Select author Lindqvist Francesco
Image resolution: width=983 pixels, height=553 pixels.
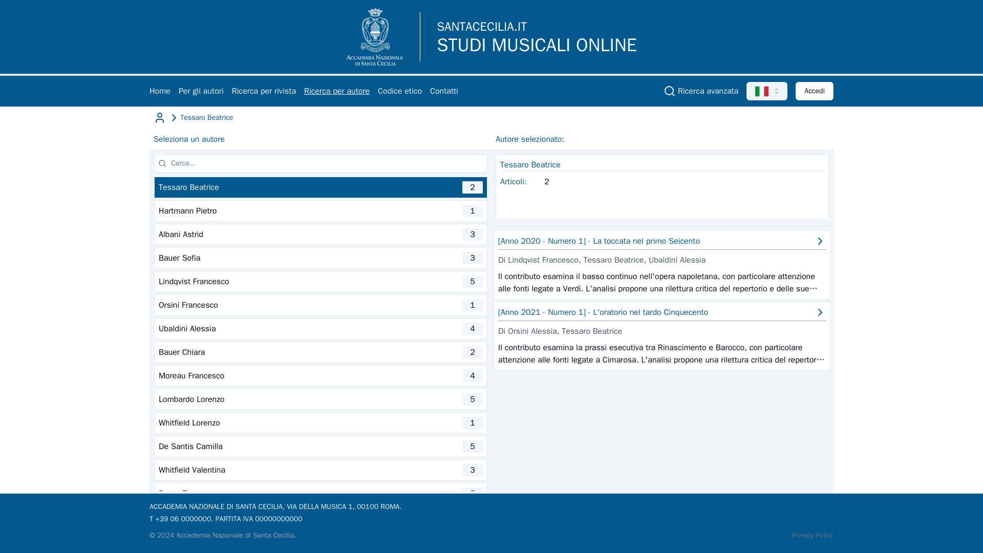click(x=320, y=282)
